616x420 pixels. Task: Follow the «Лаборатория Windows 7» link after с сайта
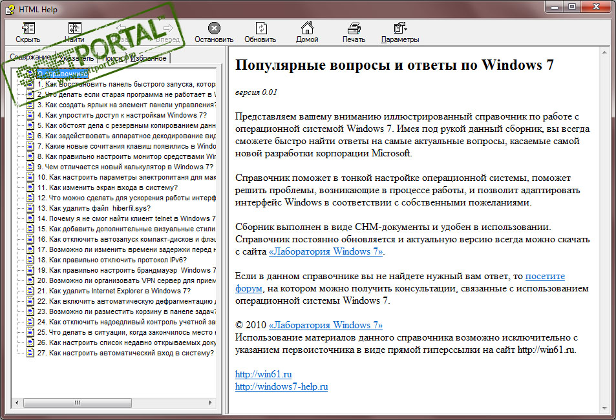pyautogui.click(x=326, y=251)
